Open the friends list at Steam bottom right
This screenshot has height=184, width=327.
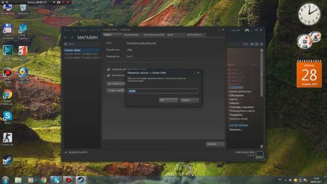[x=245, y=153]
